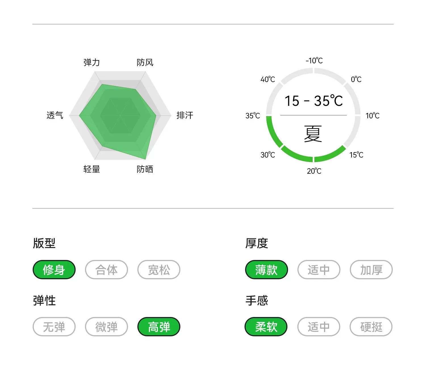The image size is (426, 382).
Task: Choose the 合体 fit pill
Action: [106, 270]
